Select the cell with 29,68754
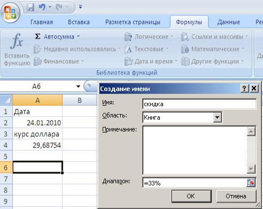 point(37,145)
